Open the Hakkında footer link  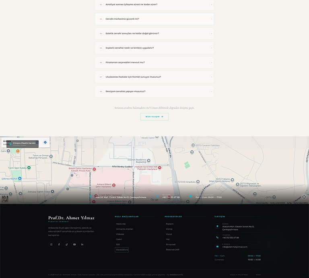(121, 224)
